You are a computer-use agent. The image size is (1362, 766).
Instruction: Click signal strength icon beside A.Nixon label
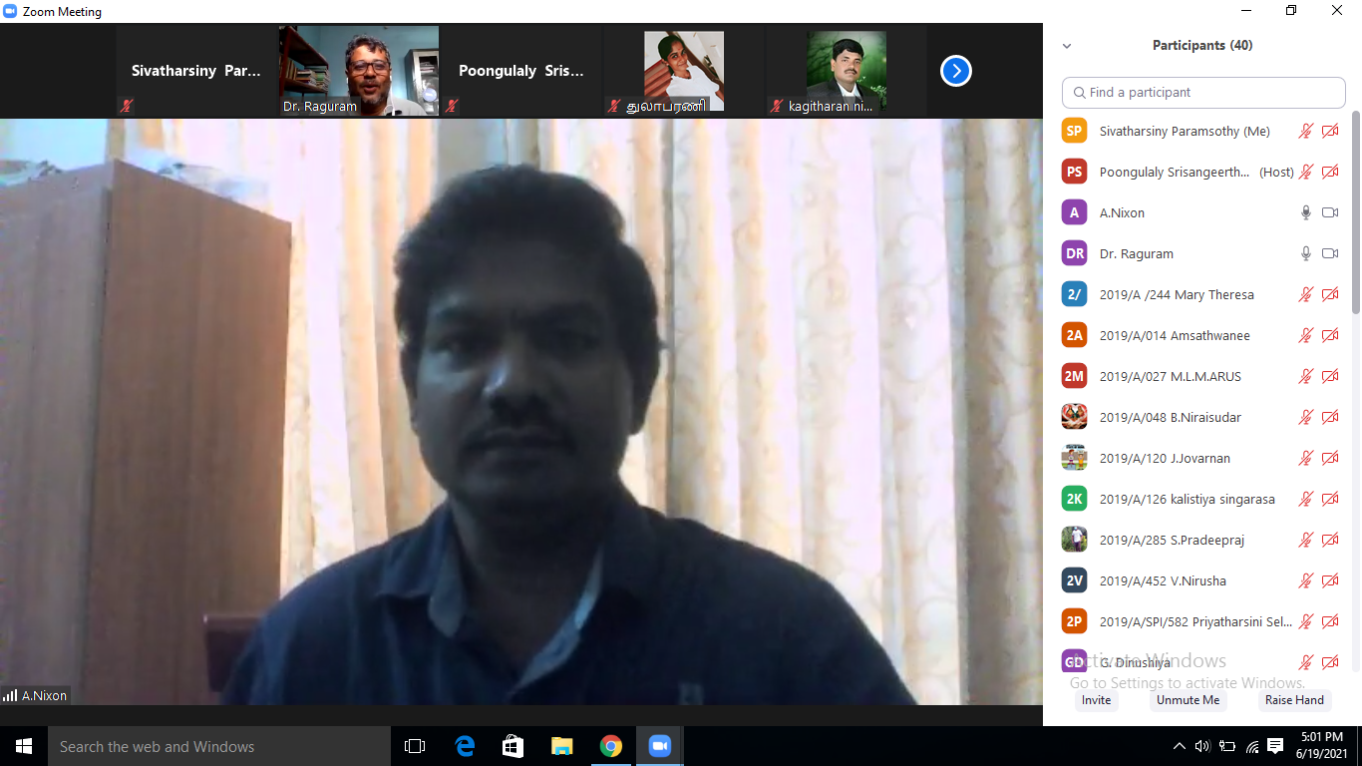[10, 695]
